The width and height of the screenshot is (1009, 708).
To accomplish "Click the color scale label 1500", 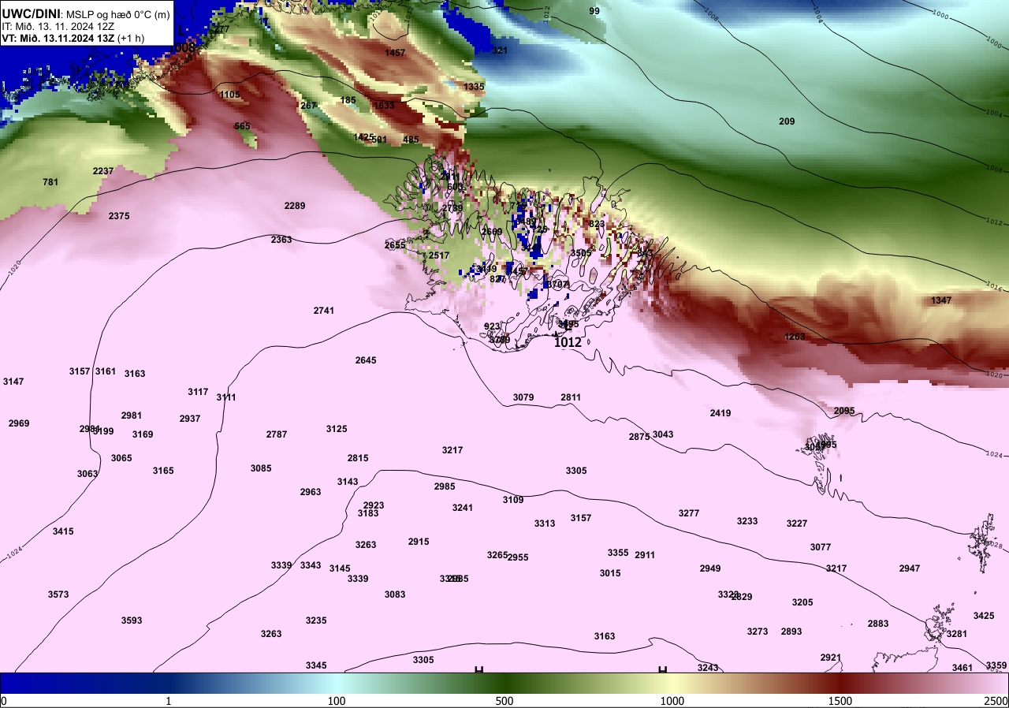I will click(840, 701).
